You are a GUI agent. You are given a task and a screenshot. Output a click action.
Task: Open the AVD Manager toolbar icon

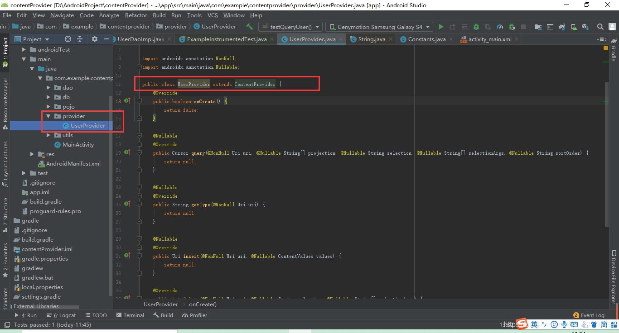coord(573,27)
